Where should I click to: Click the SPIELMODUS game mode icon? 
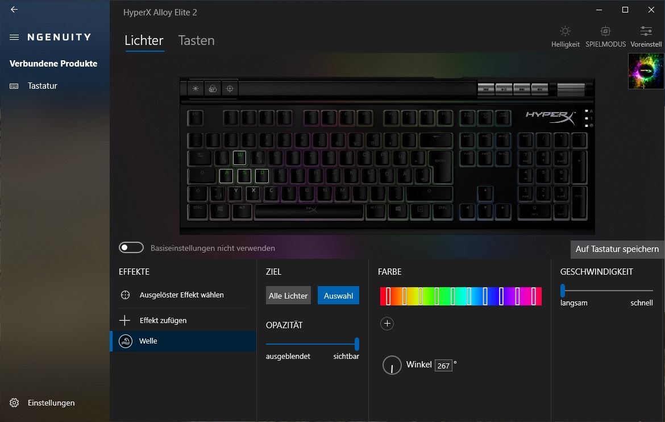605,31
